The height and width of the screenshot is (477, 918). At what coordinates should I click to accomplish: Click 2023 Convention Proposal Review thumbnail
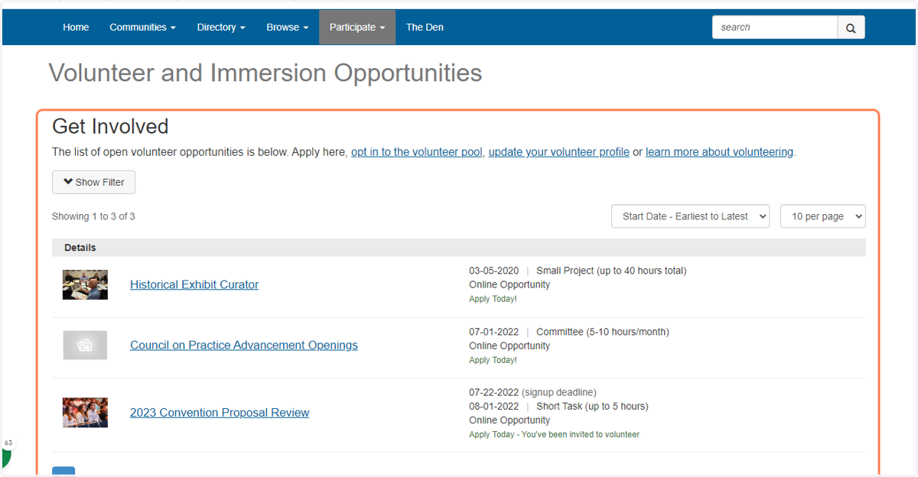pos(85,413)
